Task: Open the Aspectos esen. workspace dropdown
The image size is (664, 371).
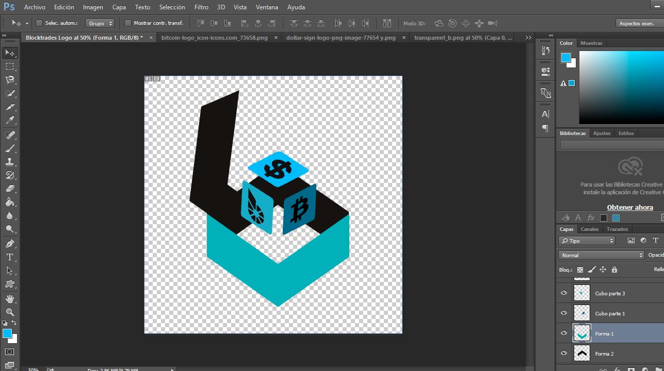Action: pos(639,23)
